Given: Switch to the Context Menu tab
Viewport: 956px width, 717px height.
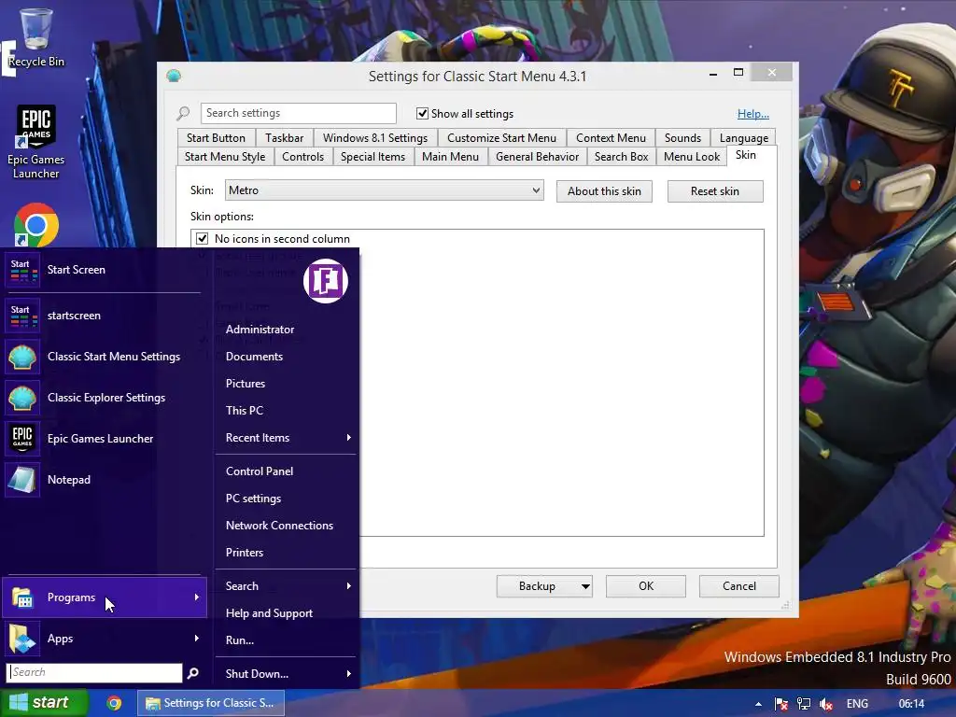Looking at the screenshot, I should tap(611, 138).
